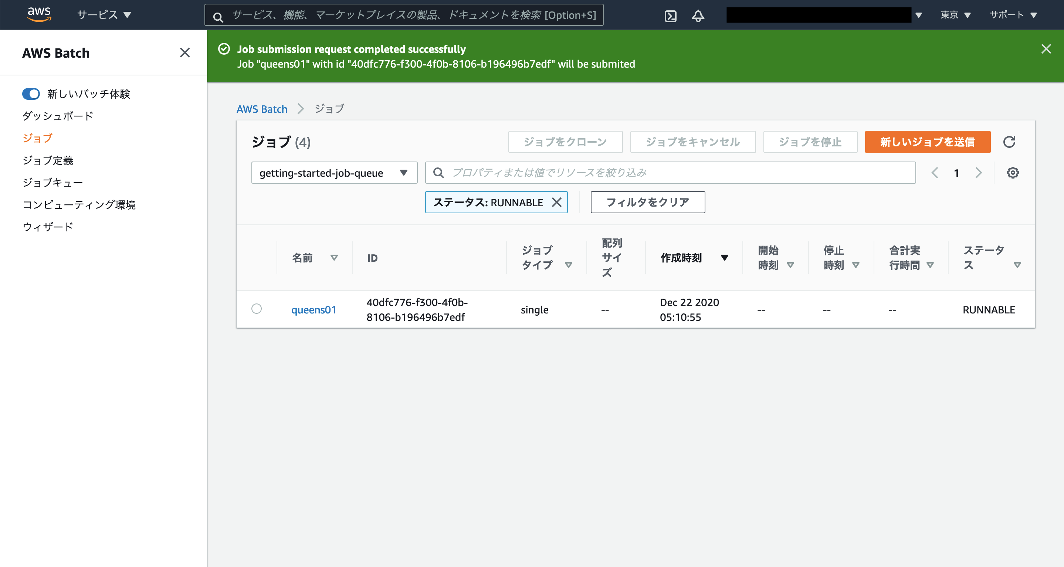
Task: Focus the top services search box
Action: point(404,15)
